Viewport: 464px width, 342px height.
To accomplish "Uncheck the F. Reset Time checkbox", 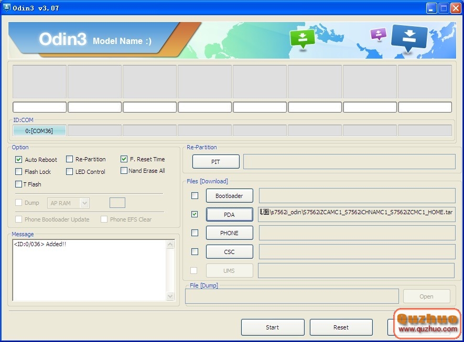I will click(x=124, y=159).
